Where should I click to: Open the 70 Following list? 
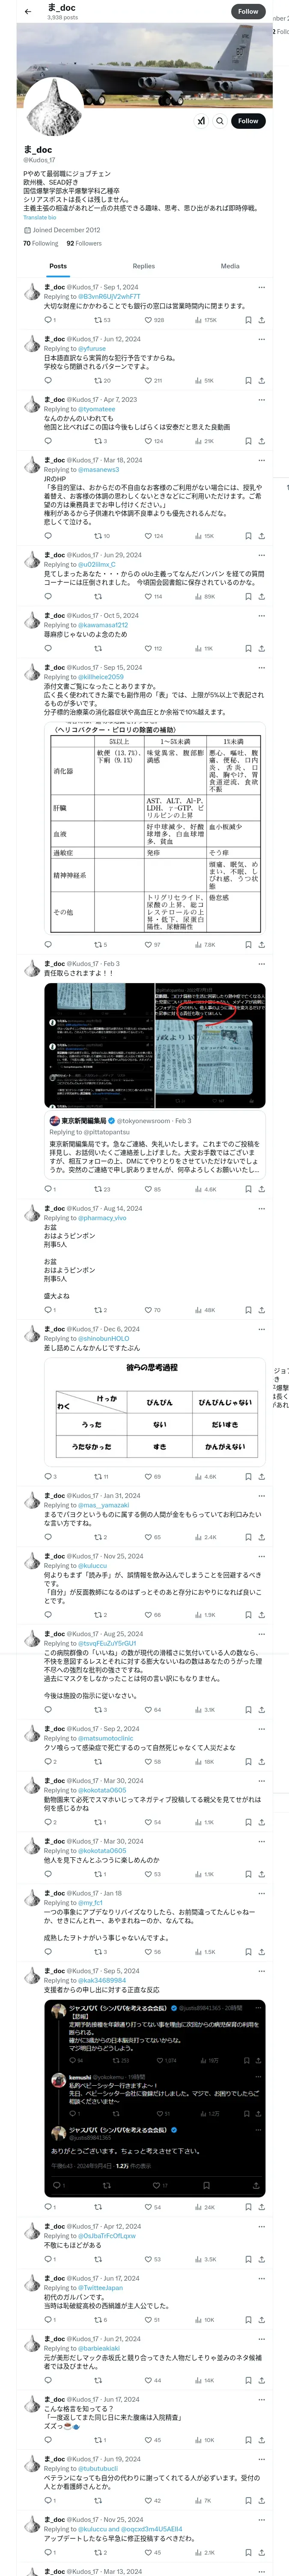[x=41, y=243]
